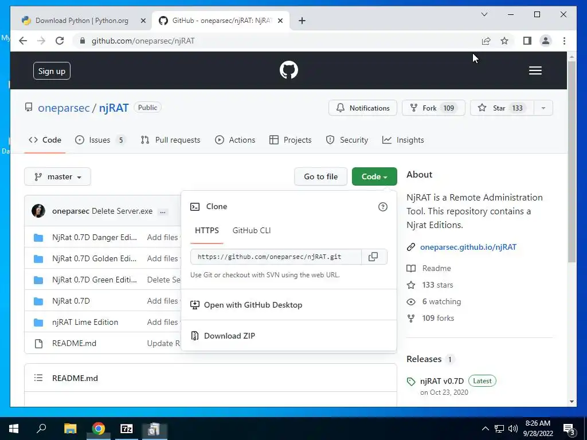Image resolution: width=587 pixels, height=440 pixels.
Task: Open the njRAT v0.7D release link
Action: (442, 381)
